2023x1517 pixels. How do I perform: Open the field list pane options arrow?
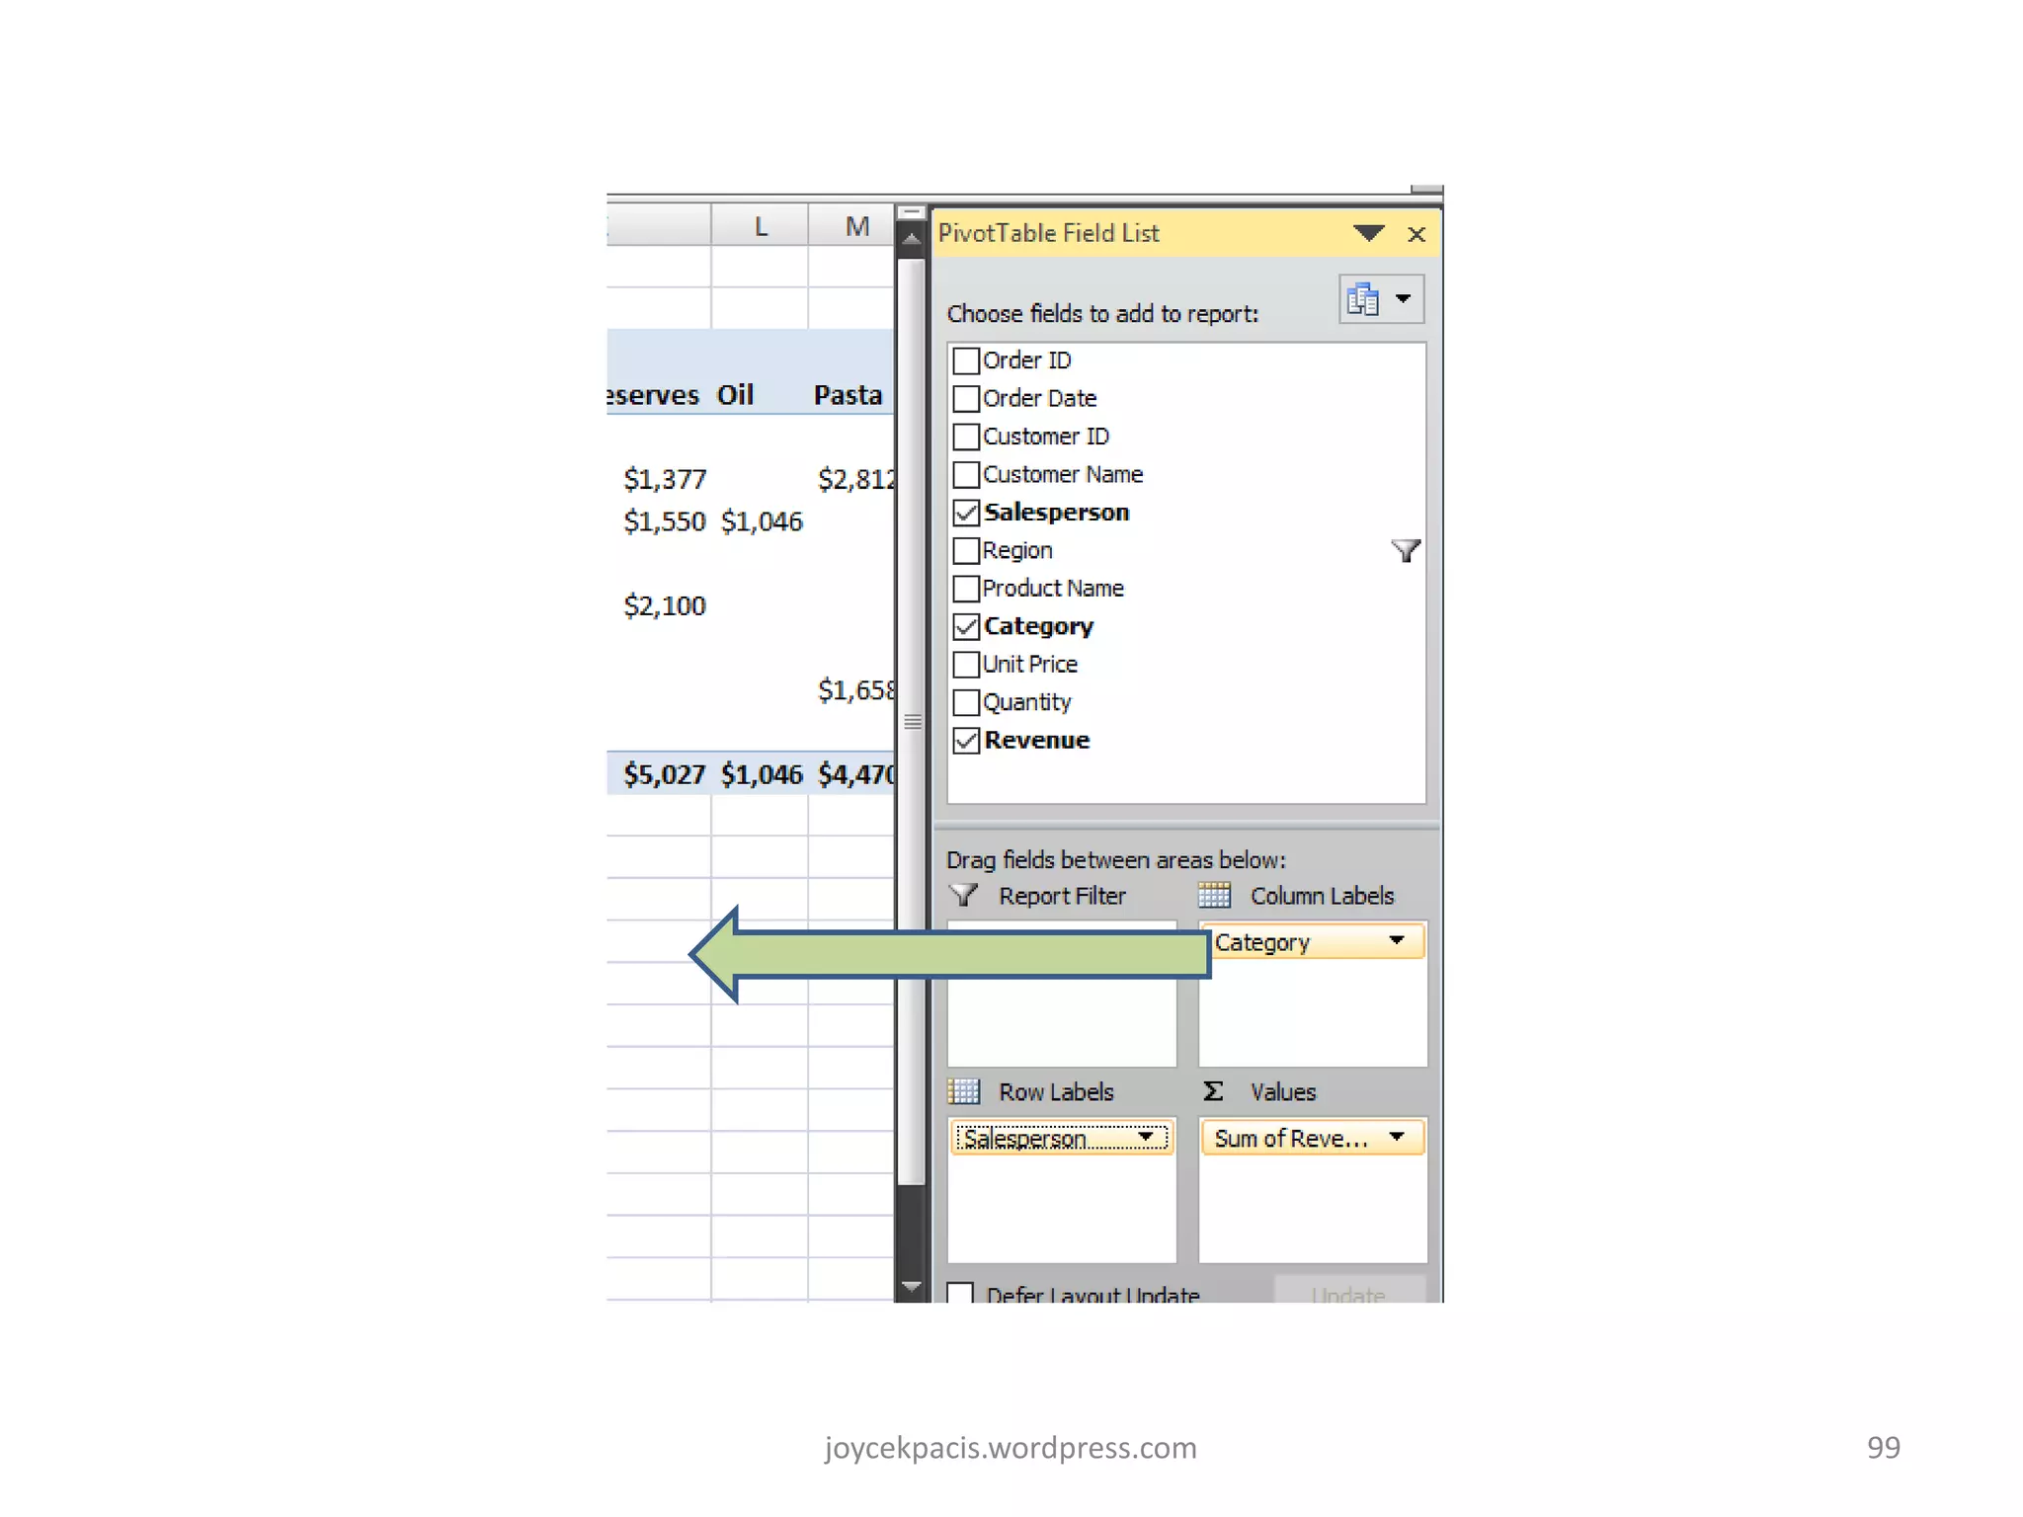coord(1368,234)
